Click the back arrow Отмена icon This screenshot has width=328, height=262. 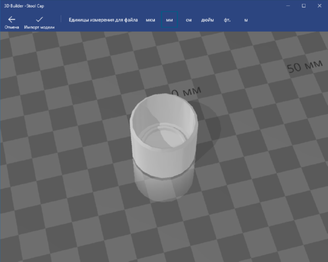(11, 20)
